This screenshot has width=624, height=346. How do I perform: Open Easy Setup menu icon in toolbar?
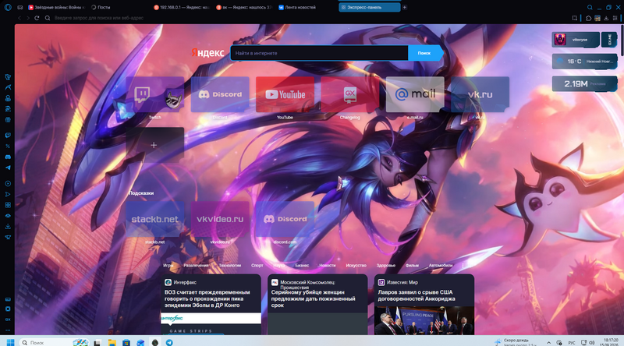pyautogui.click(x=615, y=18)
